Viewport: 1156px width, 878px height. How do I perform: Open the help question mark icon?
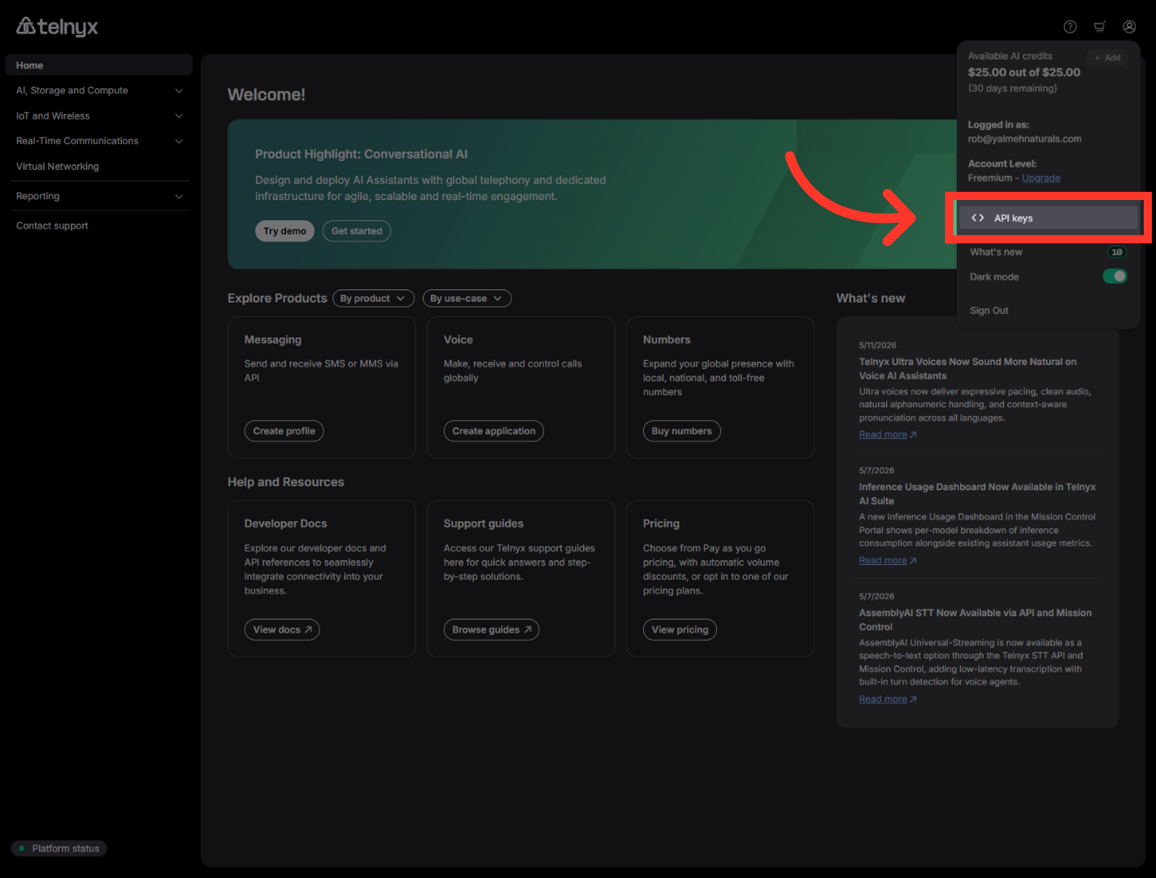[x=1070, y=27]
